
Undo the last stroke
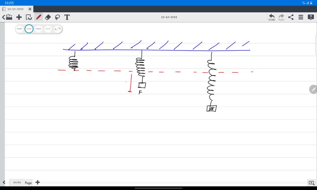pyautogui.click(x=272, y=17)
